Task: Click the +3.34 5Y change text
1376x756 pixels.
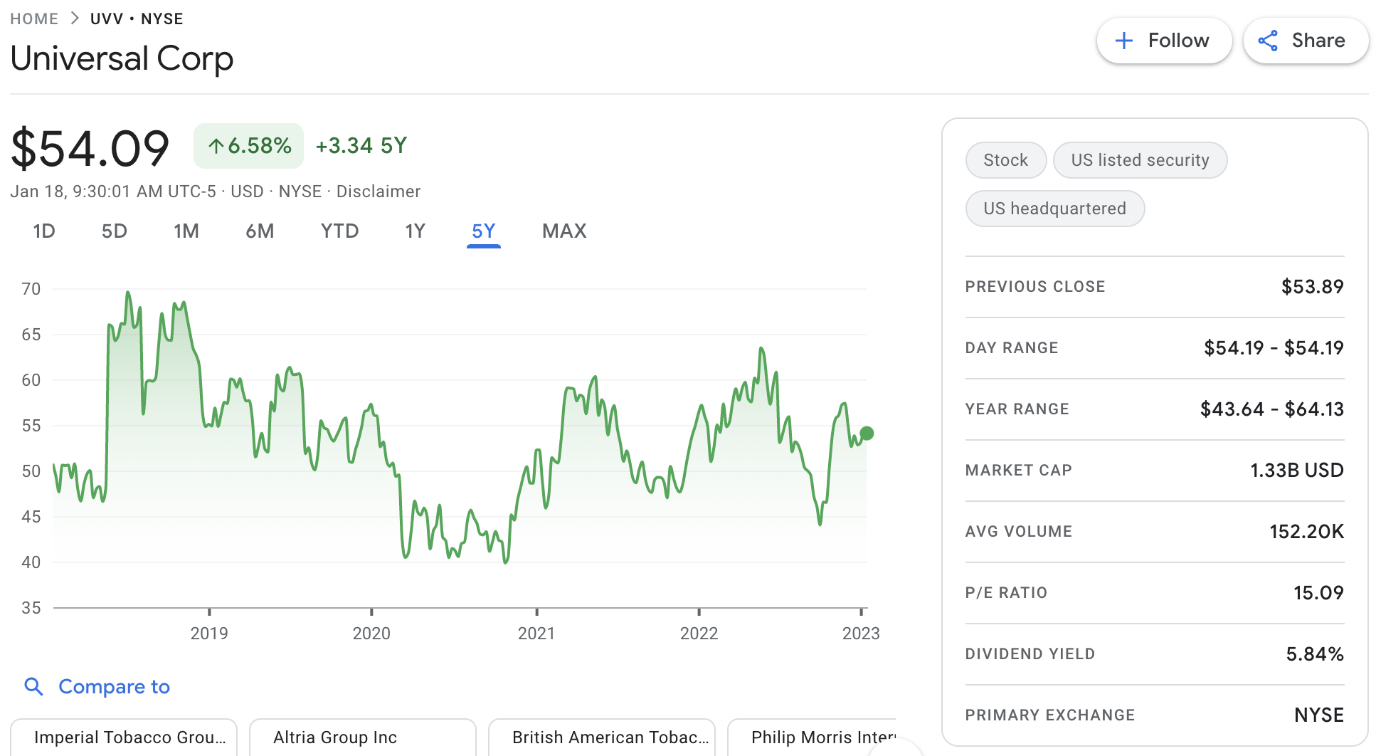Action: (361, 146)
